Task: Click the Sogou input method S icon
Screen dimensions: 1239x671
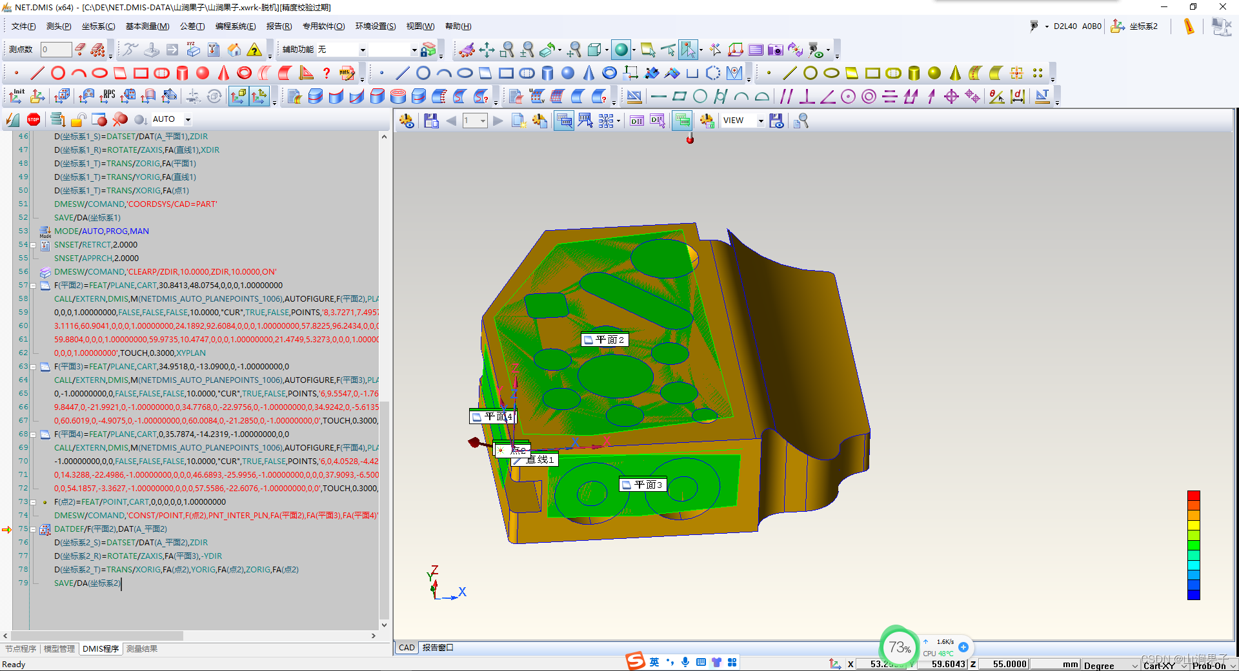Action: tap(636, 661)
